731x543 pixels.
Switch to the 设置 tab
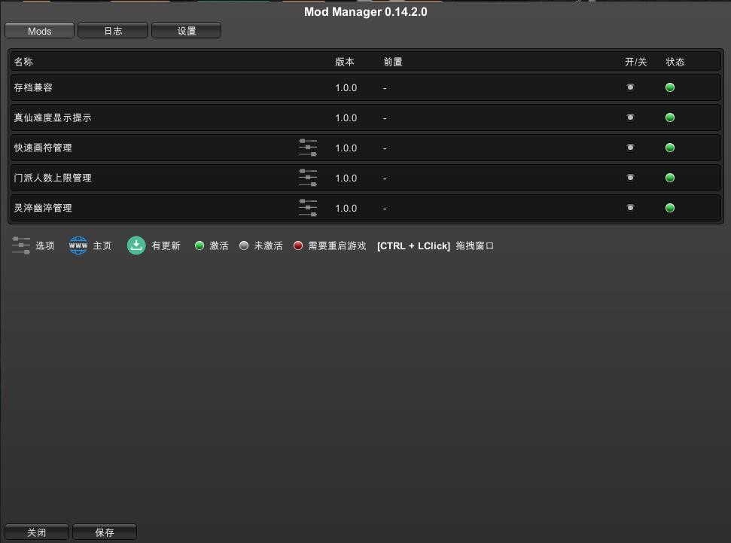(x=186, y=31)
